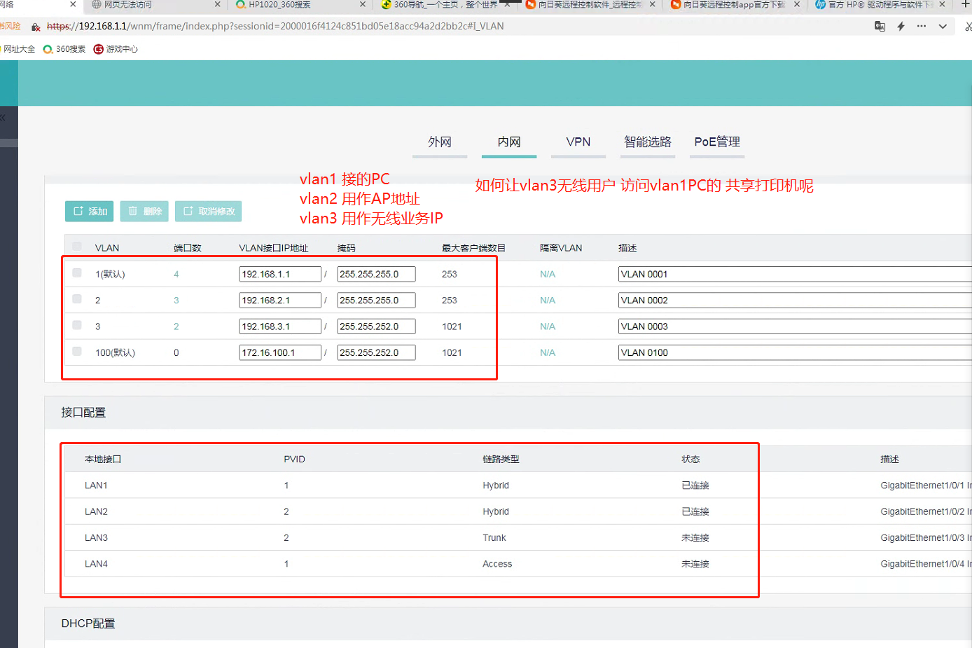Click the description field VLAN 0003
The image size is (972, 648).
coord(795,326)
